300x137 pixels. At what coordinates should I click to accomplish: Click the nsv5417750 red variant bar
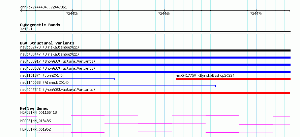[233, 79]
